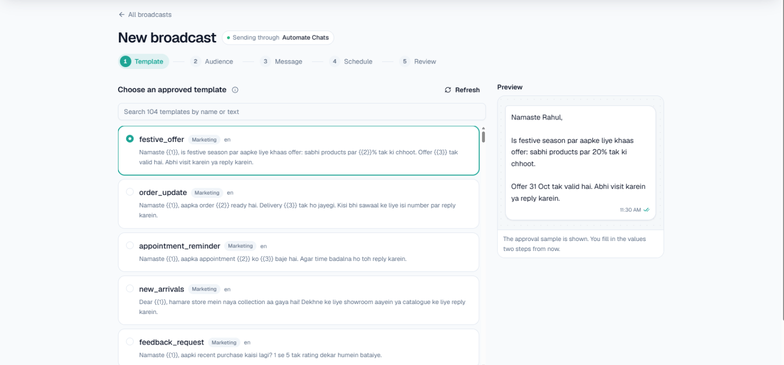Click the refresh circular arrows icon
Viewport: 784px width, 365px height.
(x=448, y=90)
